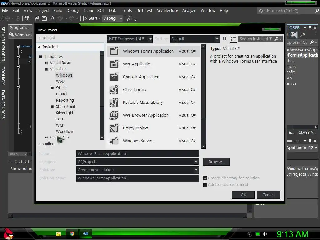
Task: Open Toolbox side panel tab
Action: click(x=3, y=76)
